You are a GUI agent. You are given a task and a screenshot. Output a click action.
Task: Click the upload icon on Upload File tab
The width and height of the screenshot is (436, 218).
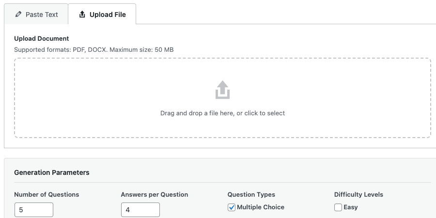point(82,15)
